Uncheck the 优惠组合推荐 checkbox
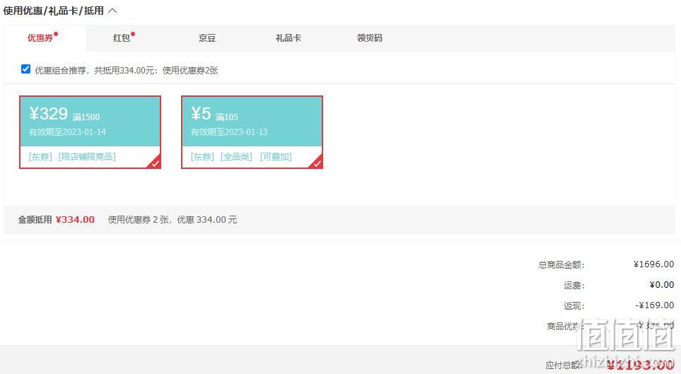 (25, 69)
